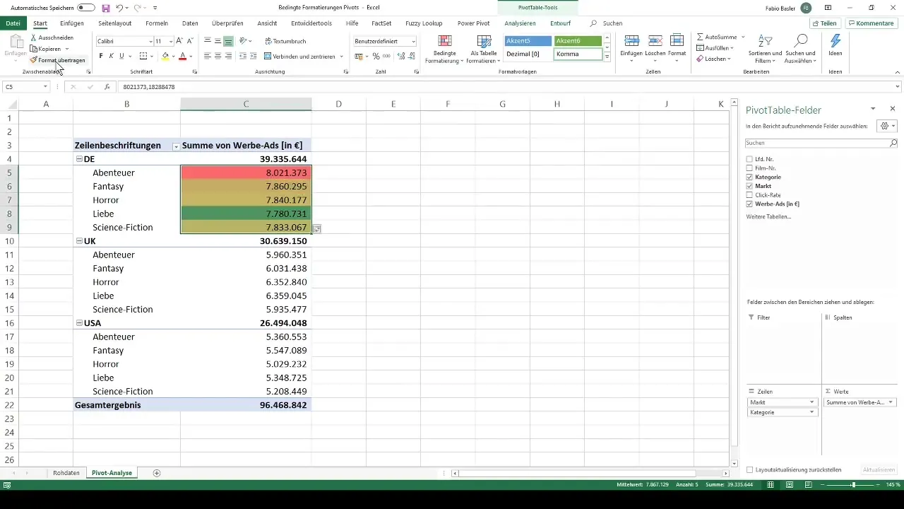Image resolution: width=904 pixels, height=509 pixels.
Task: Click the save diskette icon in title bar
Action: (x=106, y=8)
